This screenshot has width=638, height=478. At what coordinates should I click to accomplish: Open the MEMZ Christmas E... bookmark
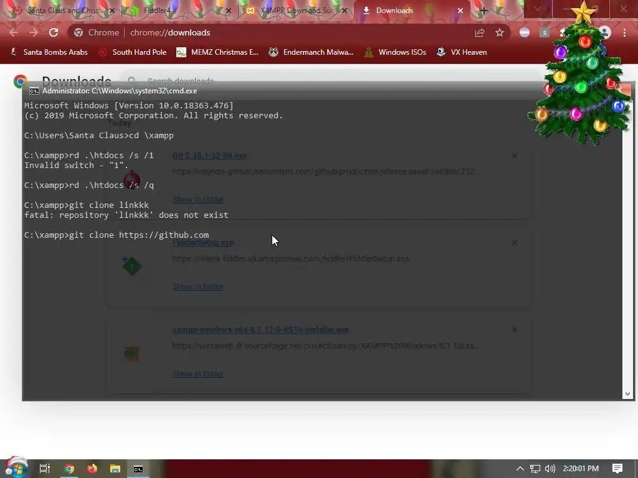pyautogui.click(x=217, y=52)
